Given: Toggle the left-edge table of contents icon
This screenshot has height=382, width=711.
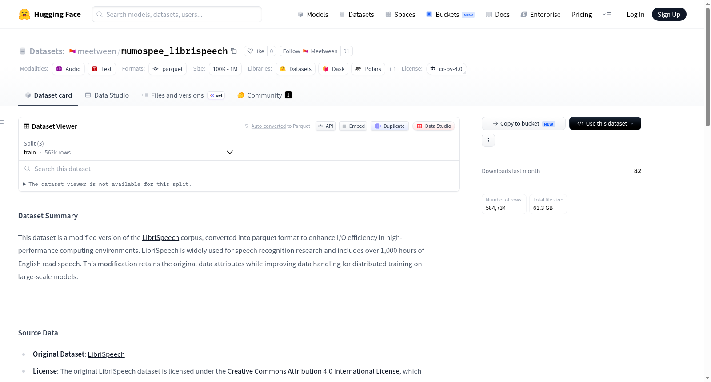Looking at the screenshot, I should pos(2,122).
